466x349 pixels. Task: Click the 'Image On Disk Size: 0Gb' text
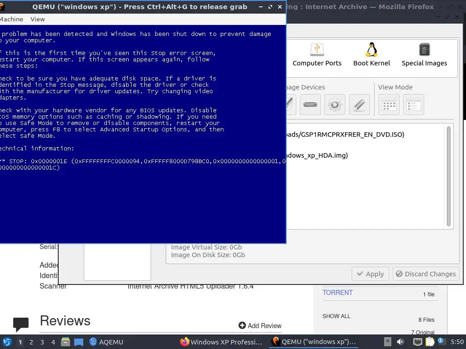[x=208, y=255]
